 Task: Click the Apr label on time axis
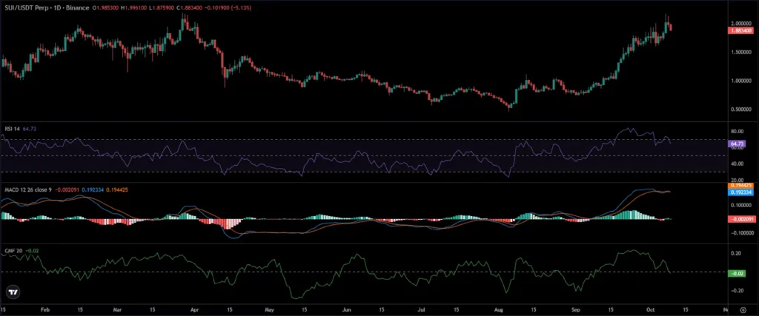pyautogui.click(x=194, y=309)
